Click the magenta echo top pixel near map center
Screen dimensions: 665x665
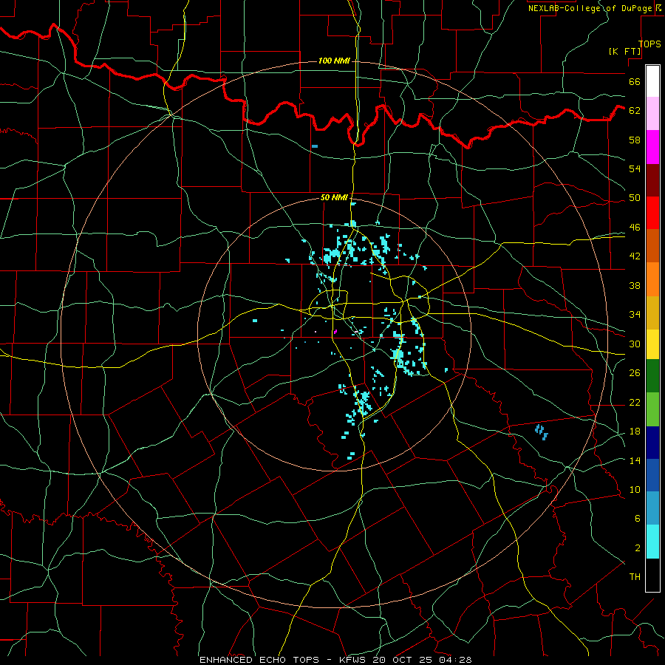tap(335, 332)
